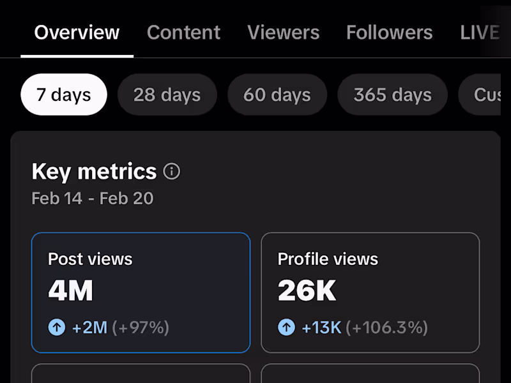Switch to the Overview tab
Image resolution: width=511 pixels, height=383 pixels.
[77, 33]
